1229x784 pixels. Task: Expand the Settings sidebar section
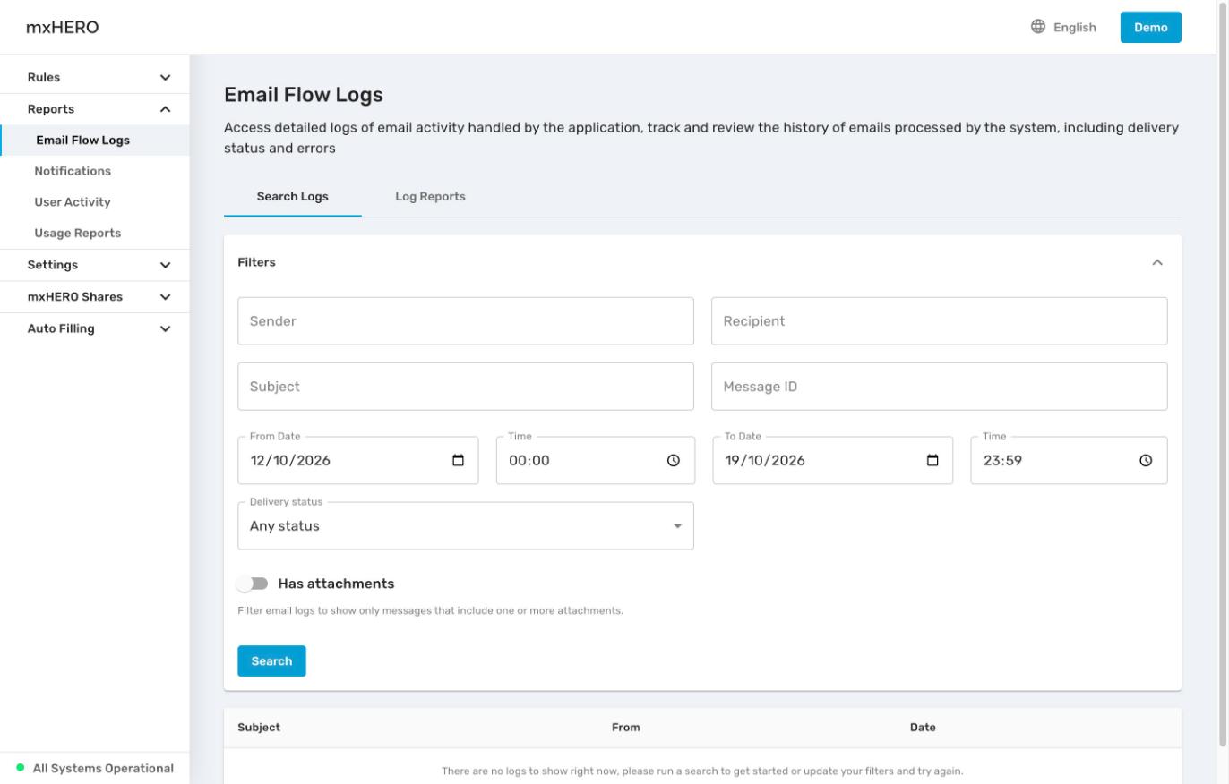(x=95, y=265)
